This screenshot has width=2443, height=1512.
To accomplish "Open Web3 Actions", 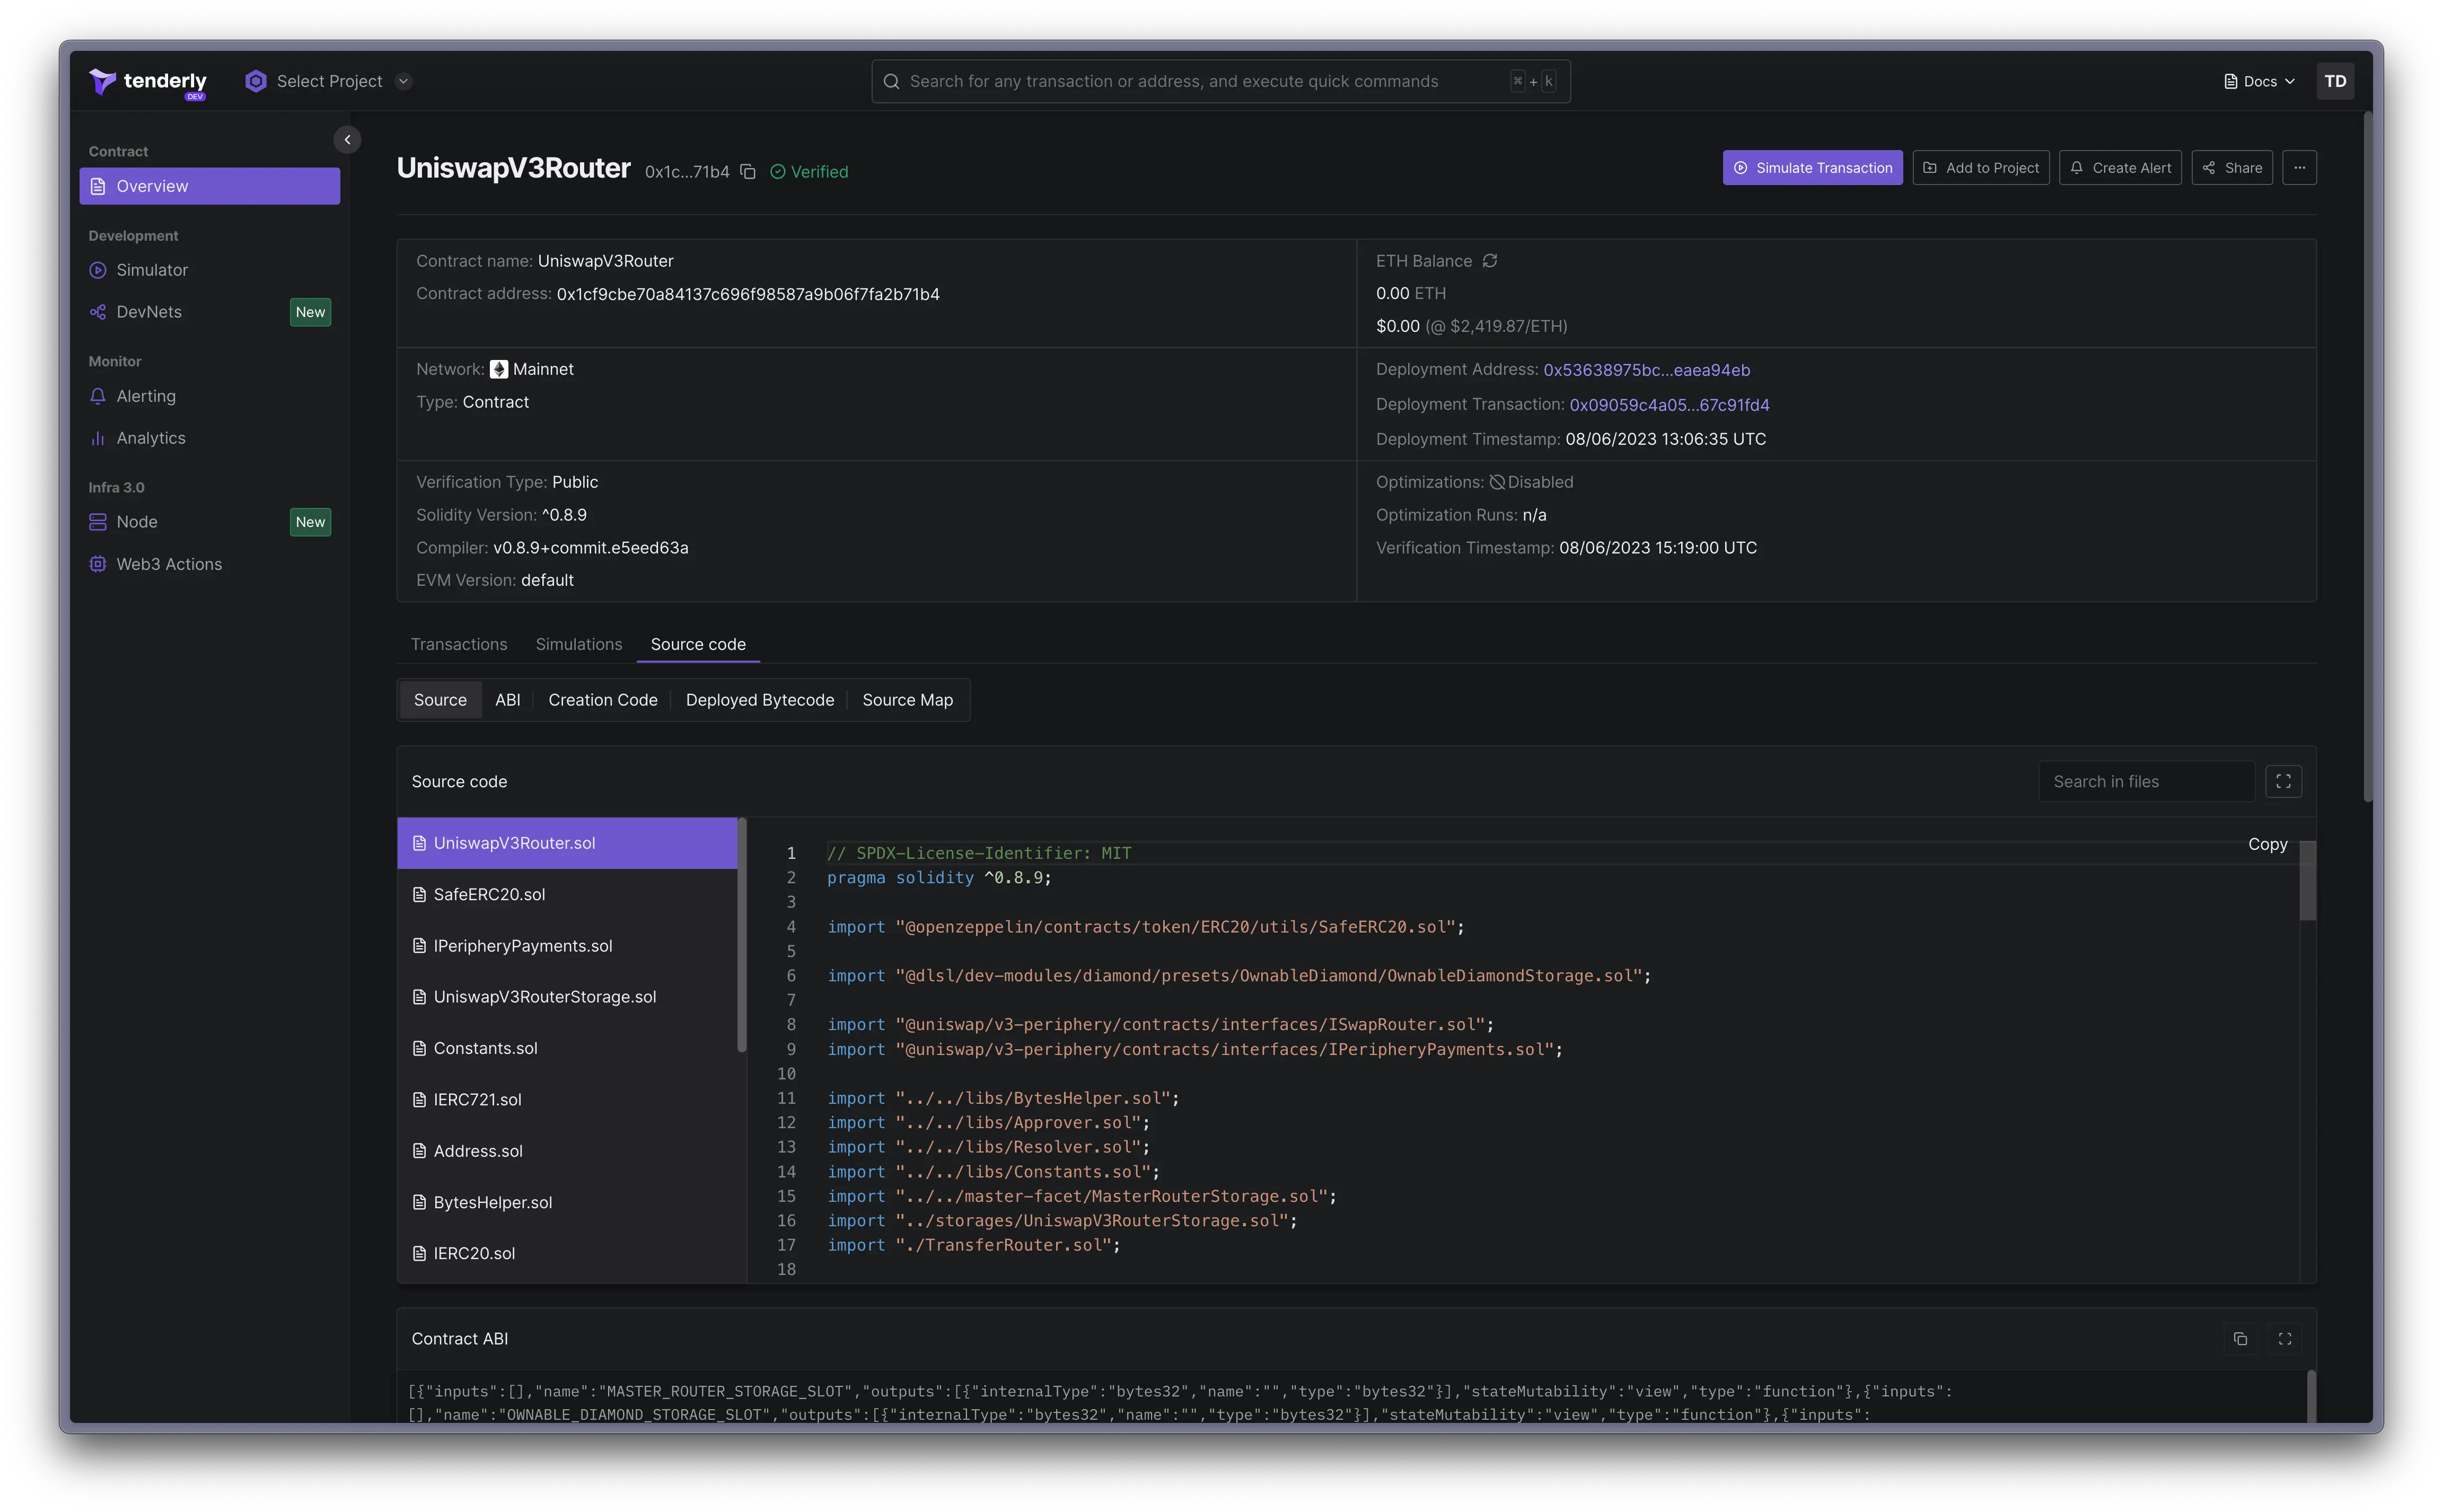I will (x=168, y=564).
